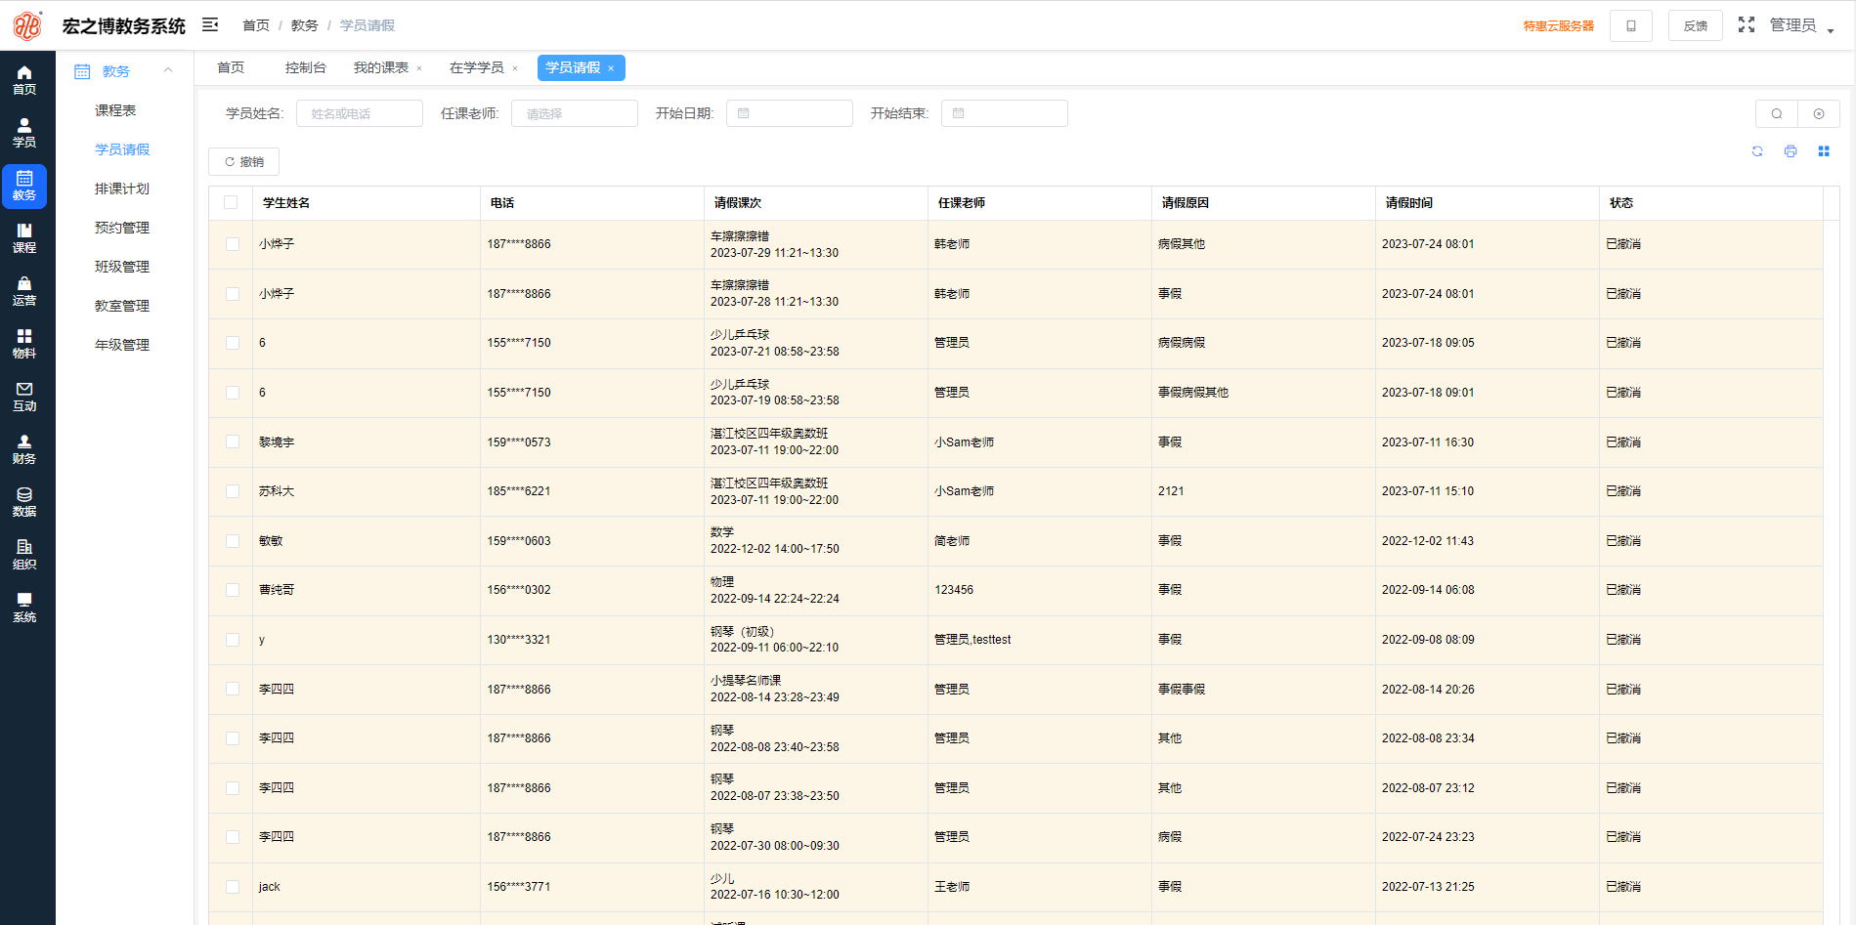Close the 在学学员 tab

coord(515,68)
